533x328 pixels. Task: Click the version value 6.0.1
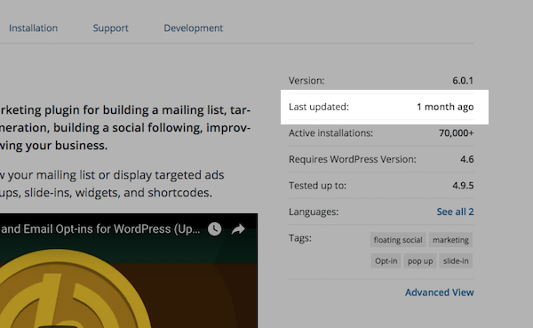[463, 81]
